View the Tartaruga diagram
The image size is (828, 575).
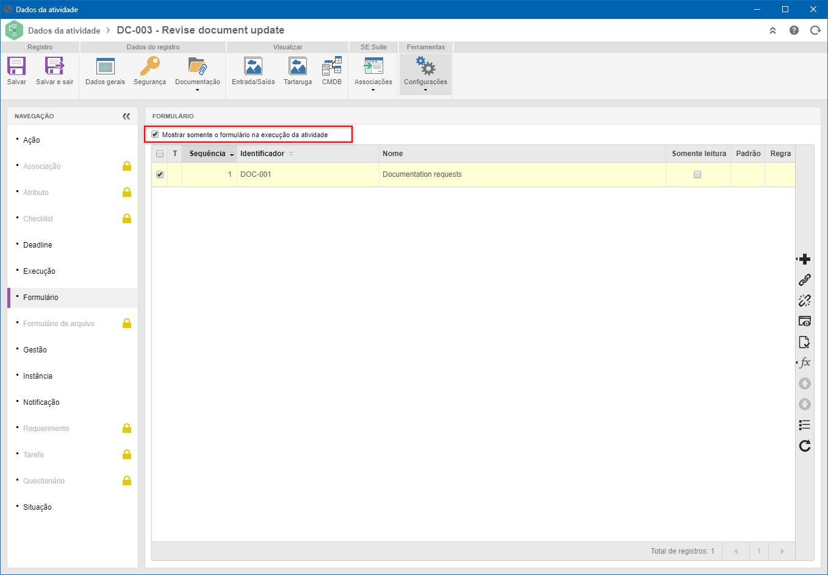297,66
